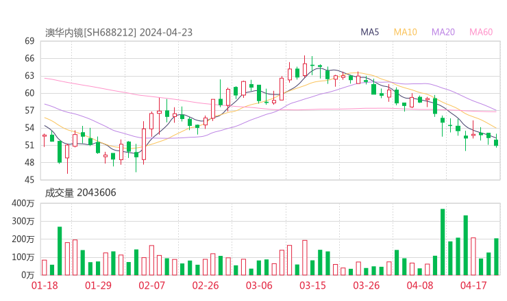
Task: Click the 03-26 date axis label
Action: pos(366,285)
